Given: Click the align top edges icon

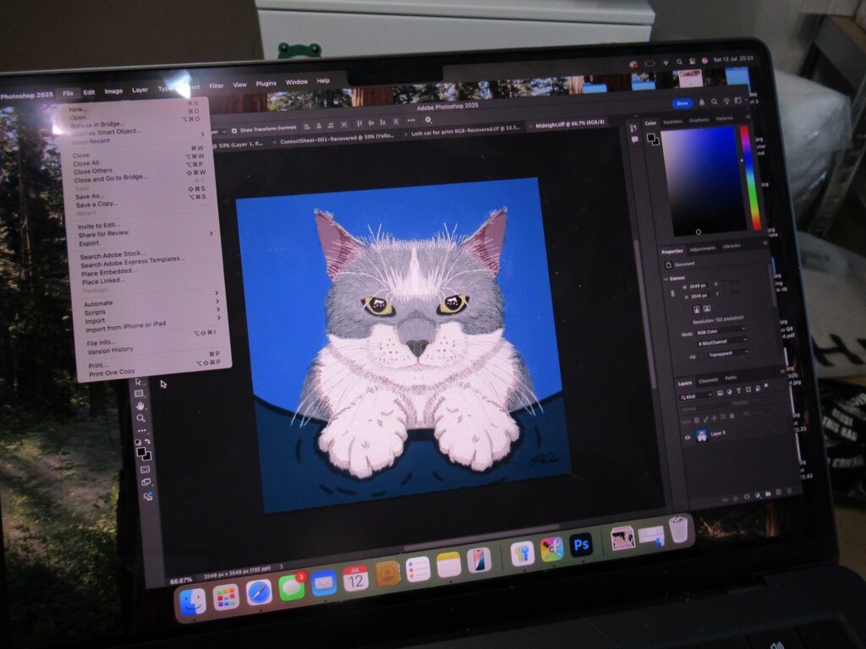Looking at the screenshot, I should tap(359, 123).
